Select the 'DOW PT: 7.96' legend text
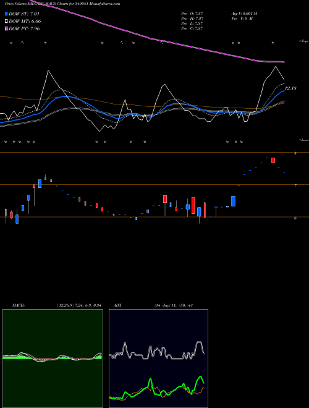309x408 pixels. click(24, 28)
